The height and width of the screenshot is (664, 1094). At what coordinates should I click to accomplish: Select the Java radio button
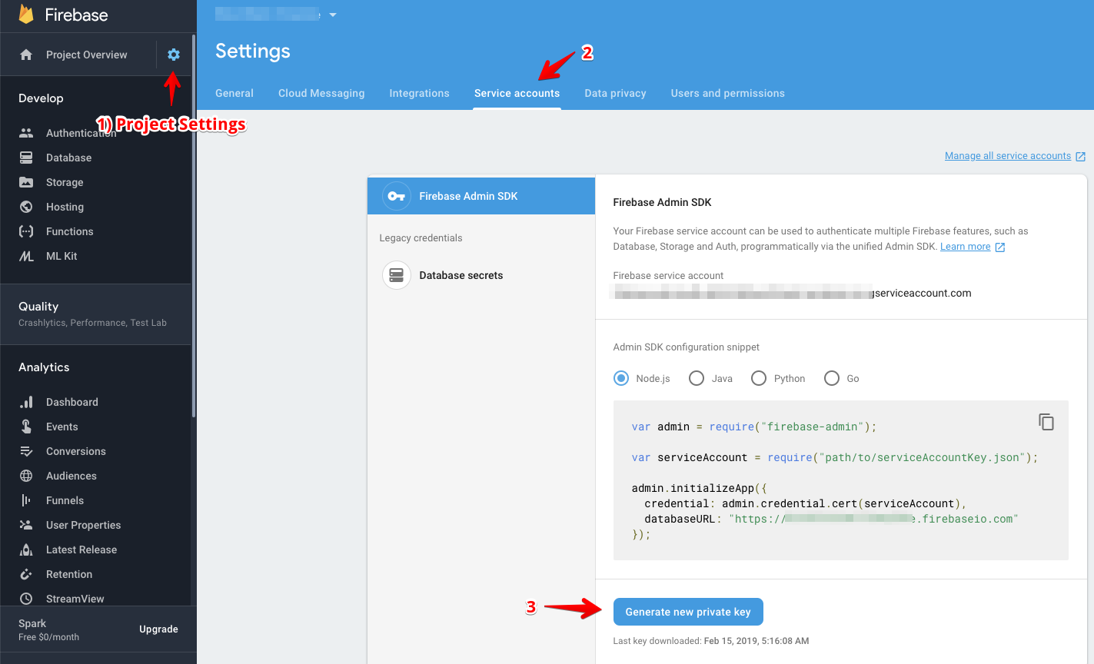point(697,378)
